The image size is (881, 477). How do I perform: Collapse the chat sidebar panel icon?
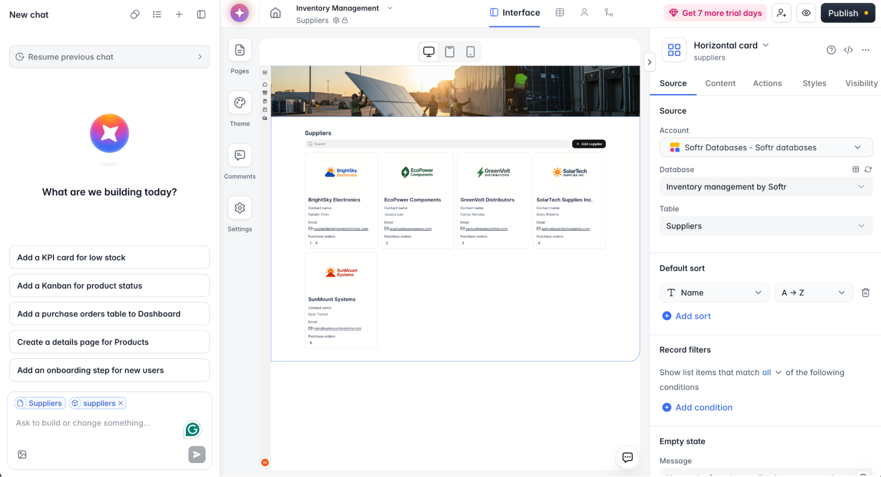tap(201, 15)
